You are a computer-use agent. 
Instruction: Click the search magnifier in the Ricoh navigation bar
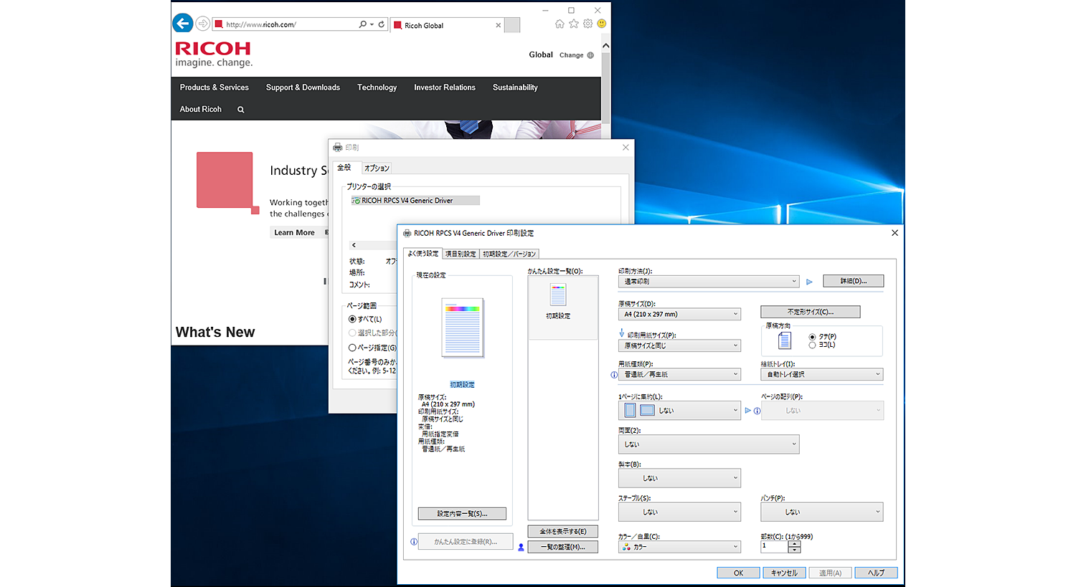pos(240,109)
